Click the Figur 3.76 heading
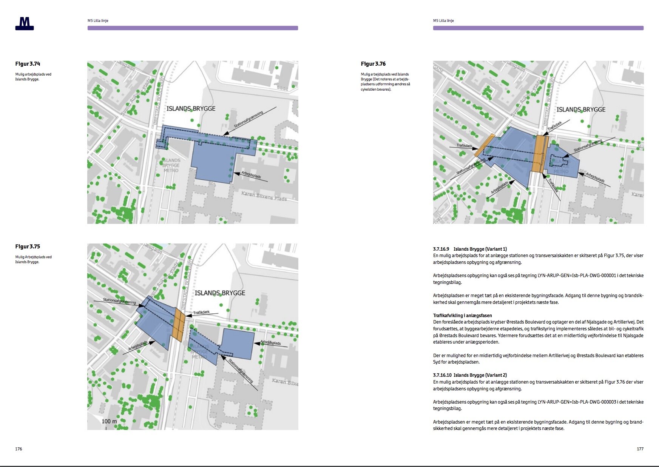Screen dimensions: 659x467 [373, 64]
